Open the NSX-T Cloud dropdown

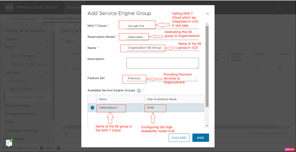click(196, 26)
